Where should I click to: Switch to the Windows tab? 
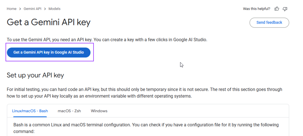pyautogui.click(x=99, y=111)
